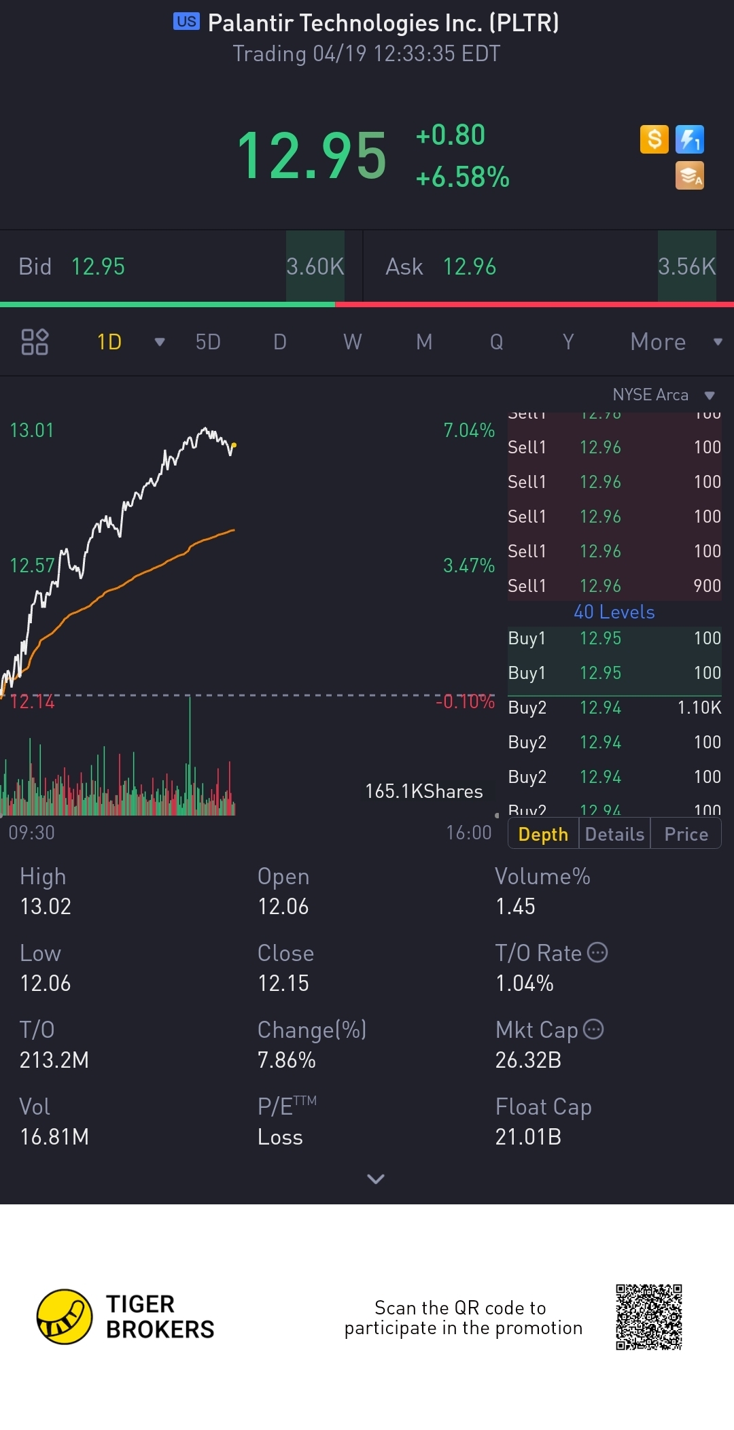Tap the promotion QR code

click(x=649, y=1317)
